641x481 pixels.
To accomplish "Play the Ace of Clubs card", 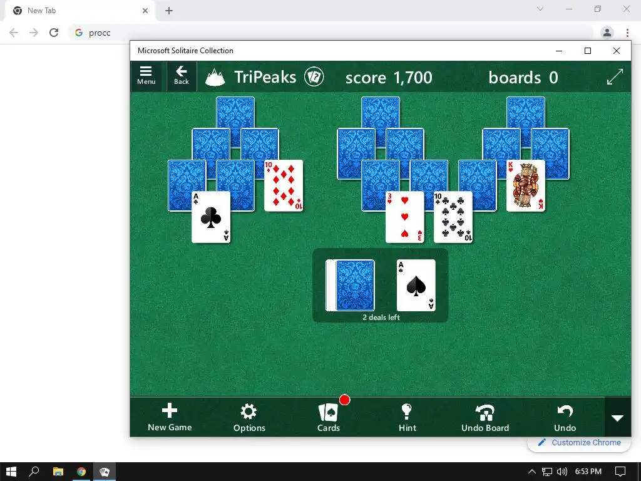I will 211,217.
